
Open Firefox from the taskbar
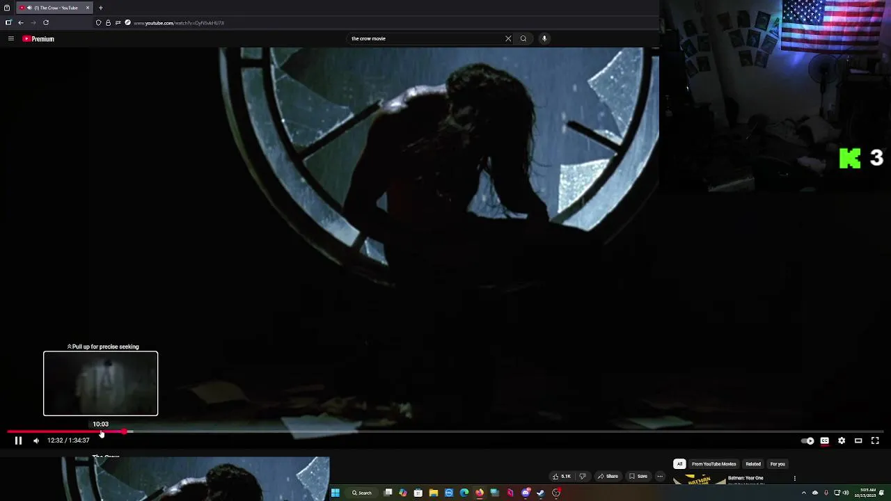click(480, 493)
